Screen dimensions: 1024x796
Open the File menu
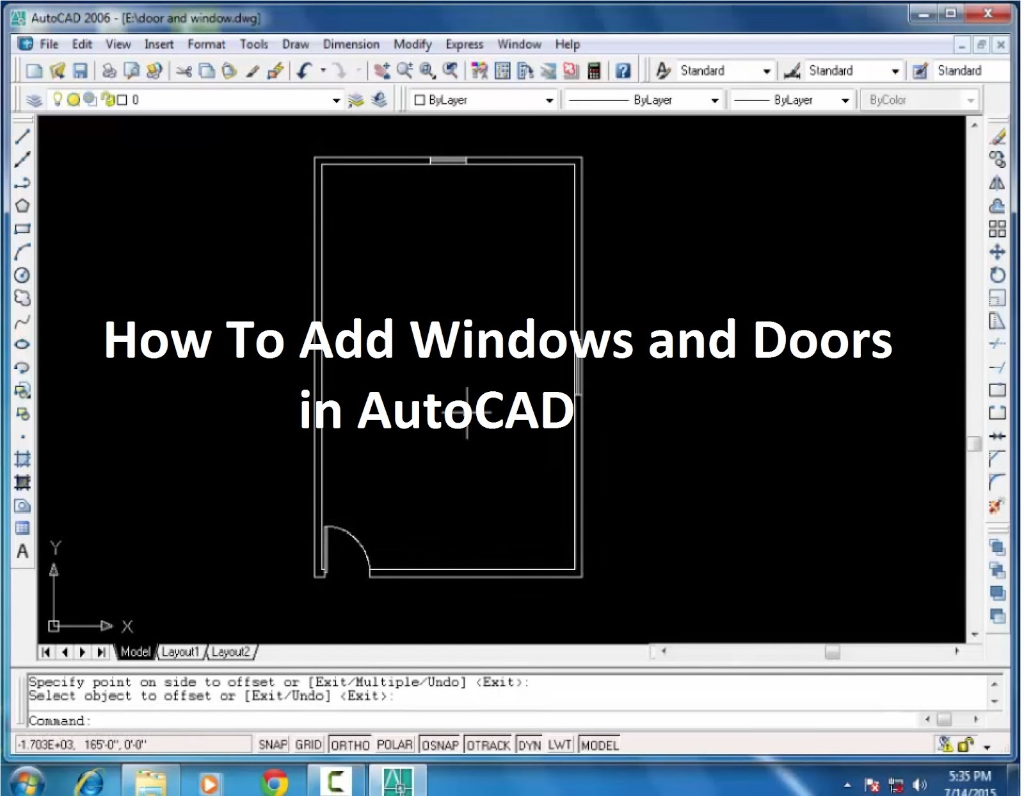49,44
